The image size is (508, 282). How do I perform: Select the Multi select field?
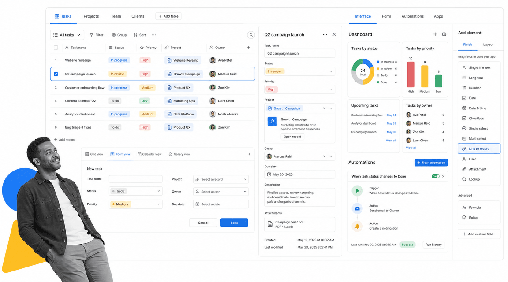coord(479,138)
